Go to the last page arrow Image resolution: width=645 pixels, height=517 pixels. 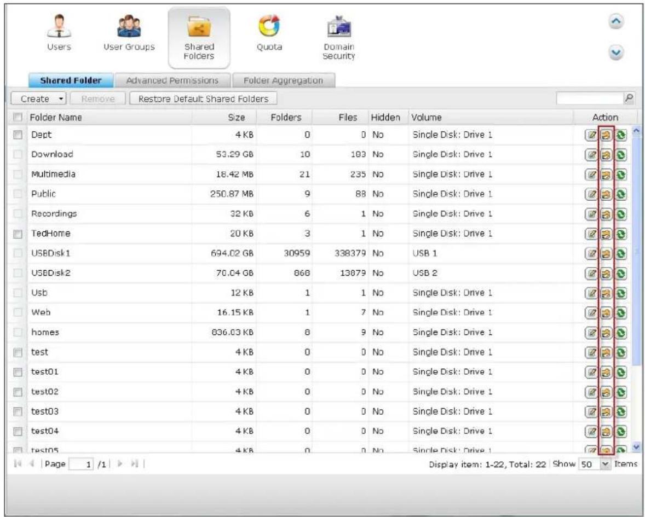pos(134,463)
